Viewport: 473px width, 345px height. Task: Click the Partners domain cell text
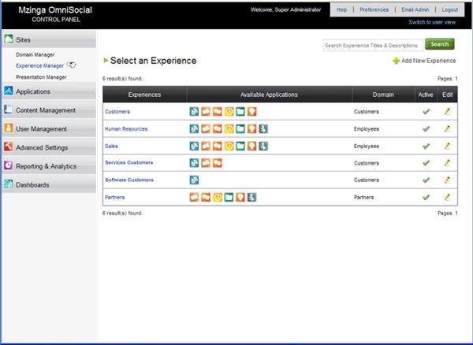(x=363, y=198)
